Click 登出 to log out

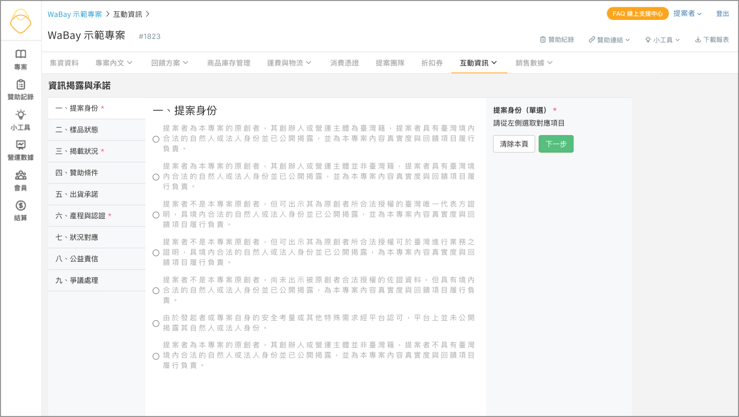(x=723, y=14)
